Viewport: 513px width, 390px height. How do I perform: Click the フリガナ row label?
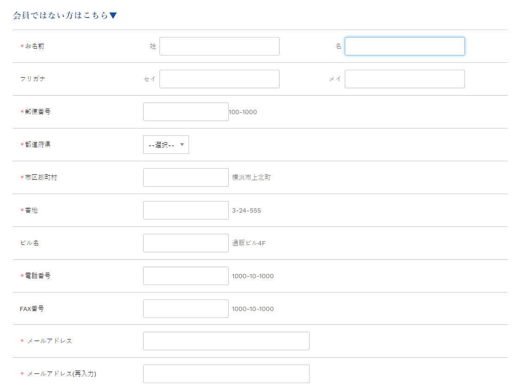click(32, 79)
